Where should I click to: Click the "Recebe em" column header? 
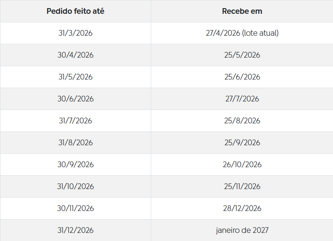tap(242, 11)
